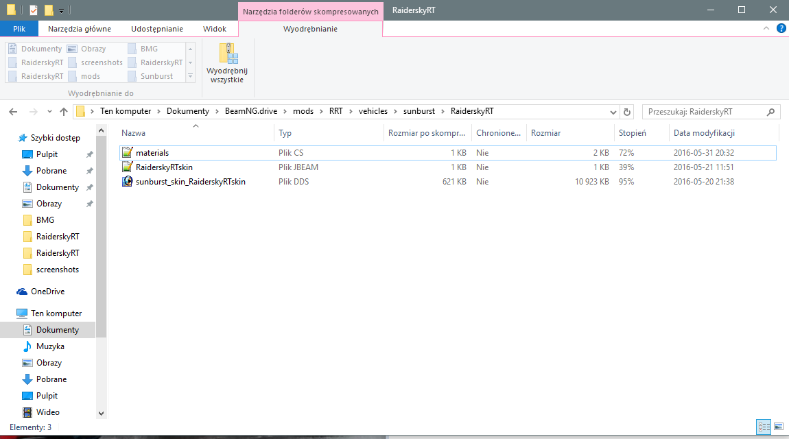Viewport: 789px width, 439px height.
Task: Open pinned Pulpit in quick access
Action: [47, 154]
